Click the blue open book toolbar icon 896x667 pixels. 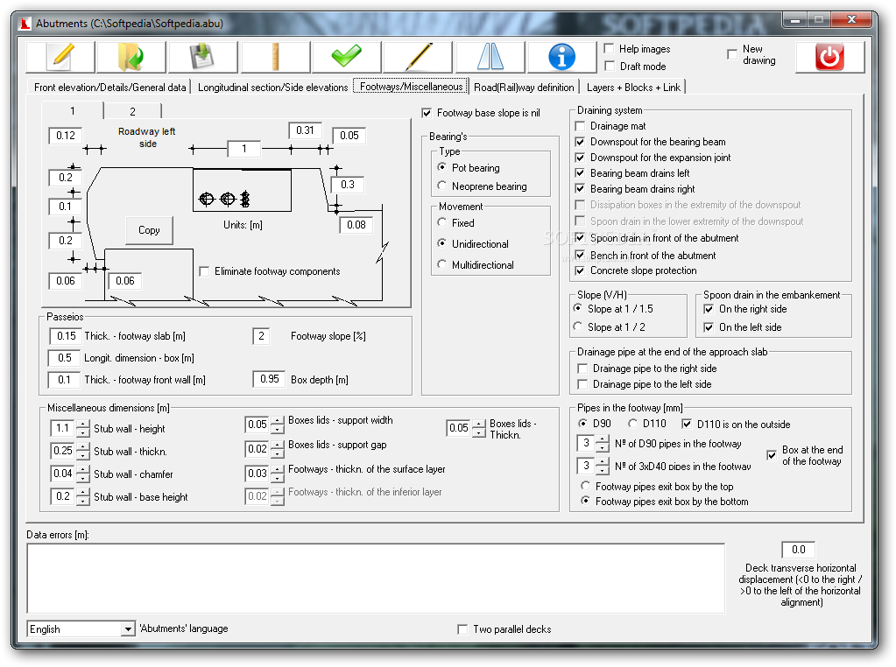pyautogui.click(x=490, y=57)
